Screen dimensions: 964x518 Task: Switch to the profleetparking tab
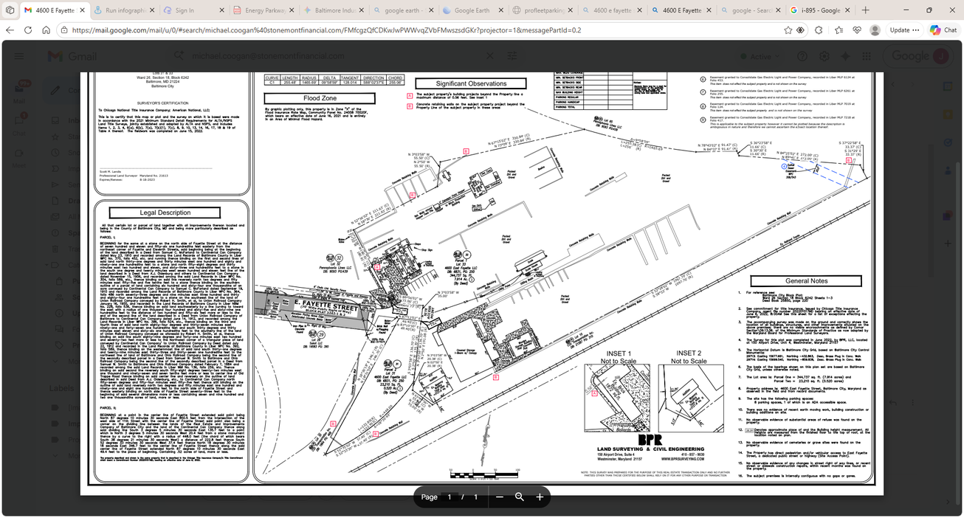pyautogui.click(x=541, y=10)
